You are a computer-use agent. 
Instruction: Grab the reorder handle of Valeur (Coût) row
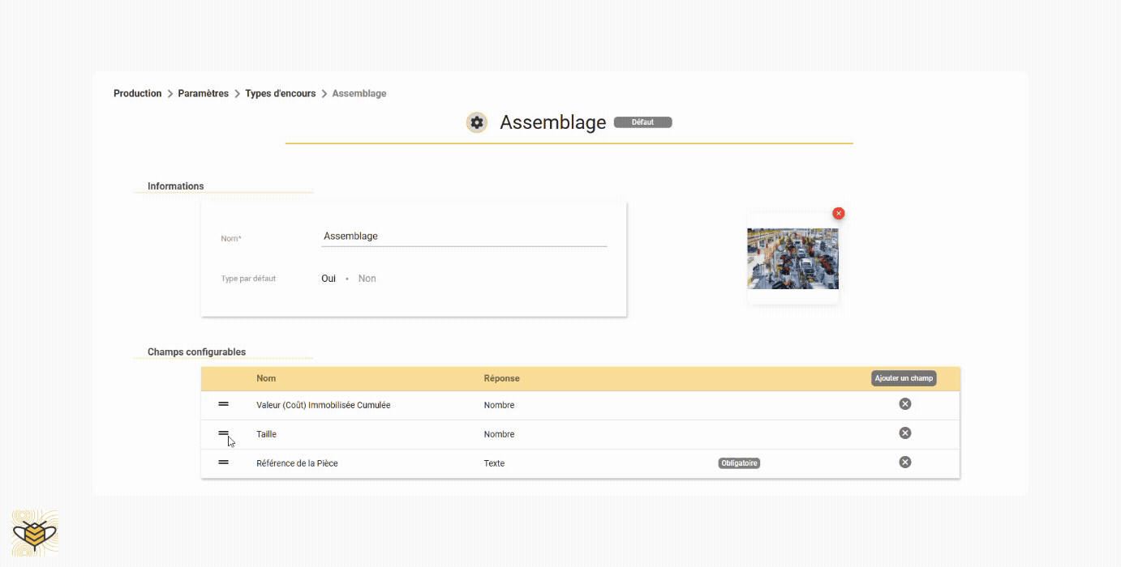[223, 403]
